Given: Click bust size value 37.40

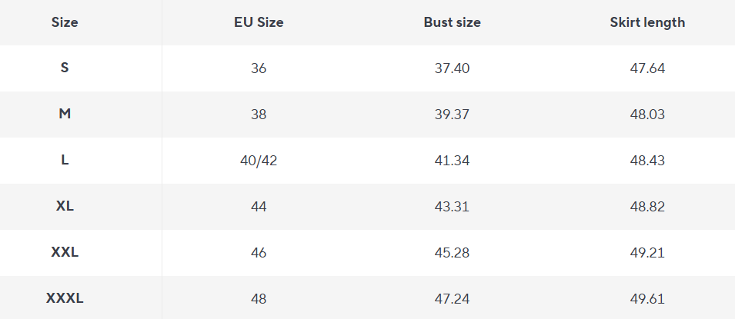Looking at the screenshot, I should pos(452,68).
